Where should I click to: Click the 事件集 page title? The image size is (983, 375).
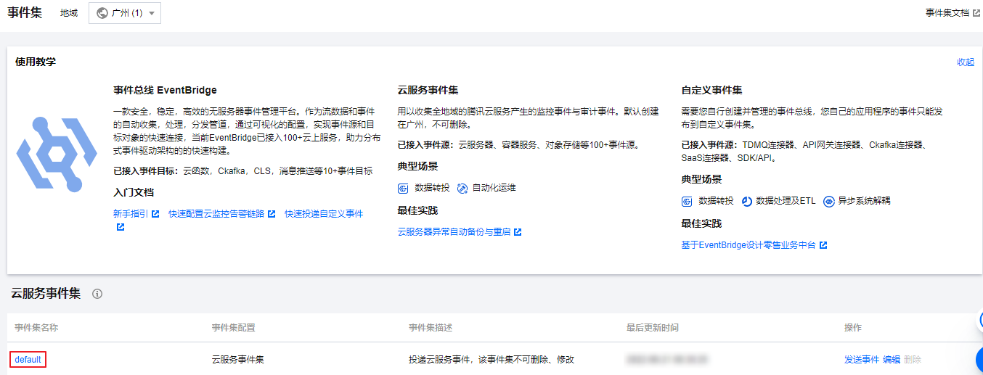(25, 12)
